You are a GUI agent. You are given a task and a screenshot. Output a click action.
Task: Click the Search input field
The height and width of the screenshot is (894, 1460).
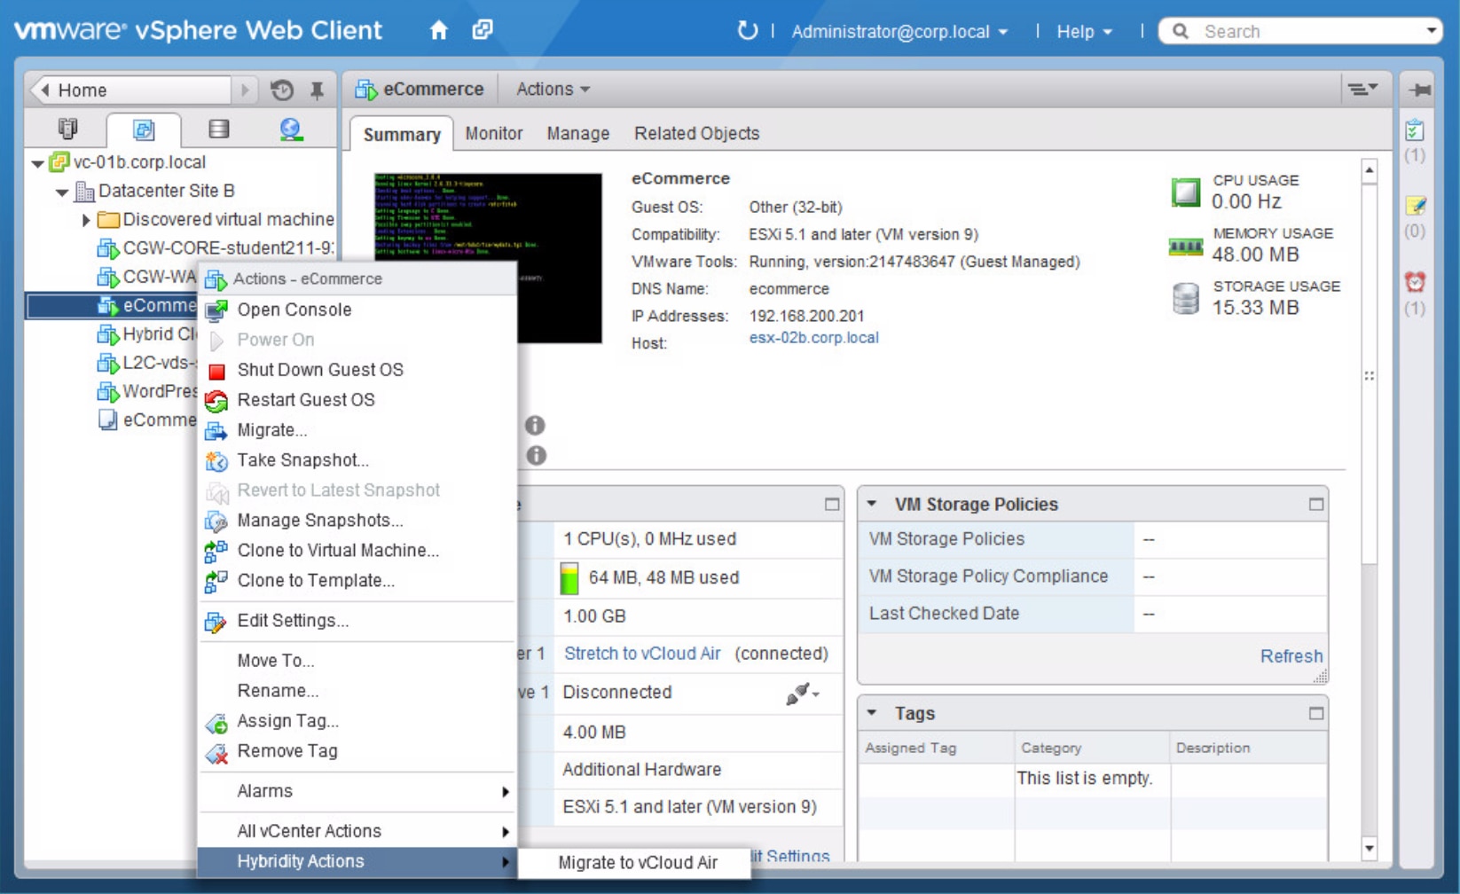tap(1304, 32)
